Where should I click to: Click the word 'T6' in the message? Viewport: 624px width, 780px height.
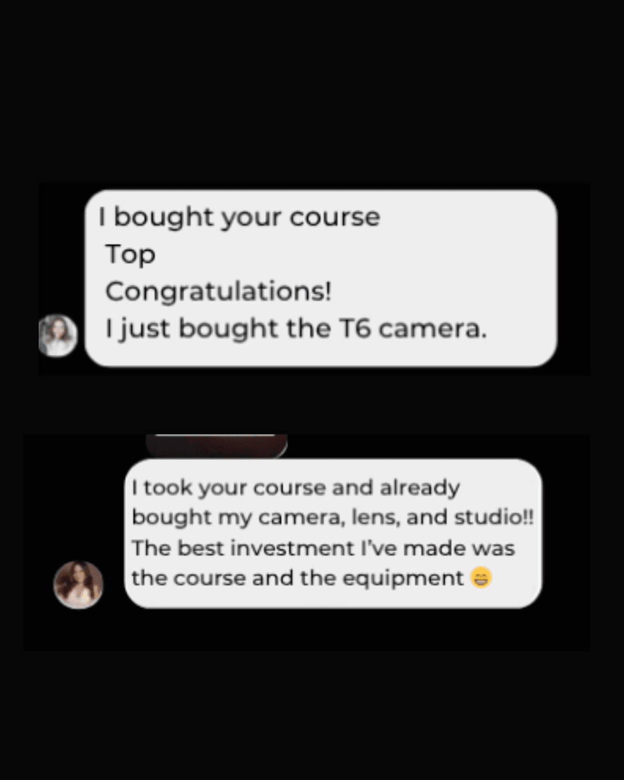[355, 328]
